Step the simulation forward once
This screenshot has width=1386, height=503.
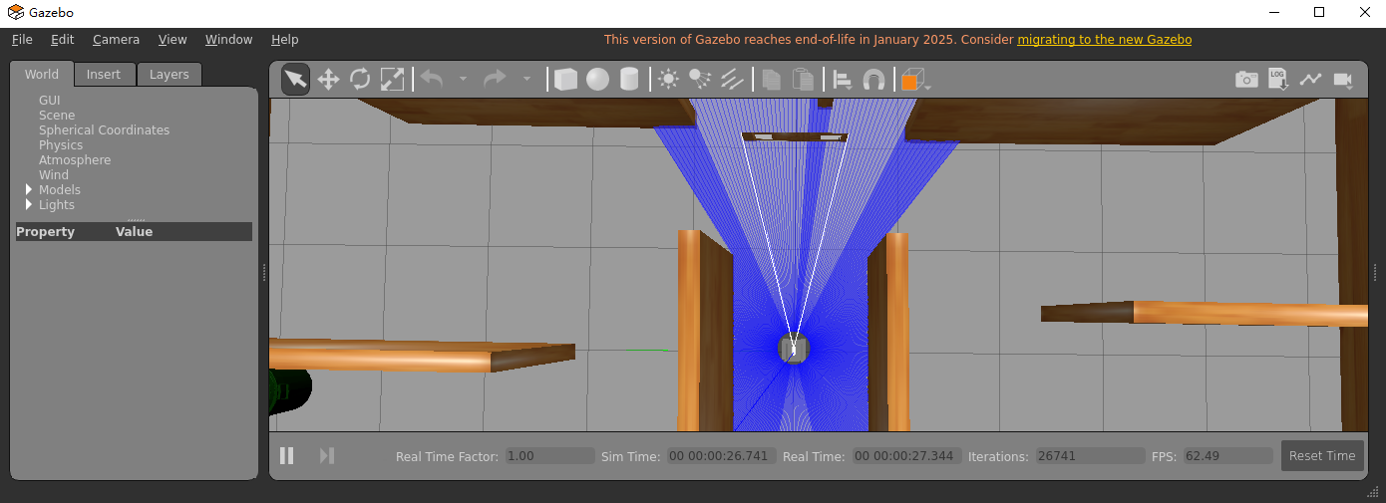(x=326, y=455)
